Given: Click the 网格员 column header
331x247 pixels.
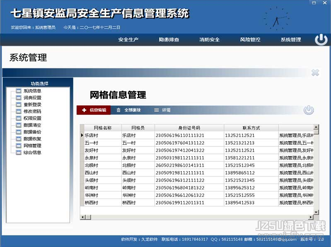Looking at the screenshot, I should (138, 128).
